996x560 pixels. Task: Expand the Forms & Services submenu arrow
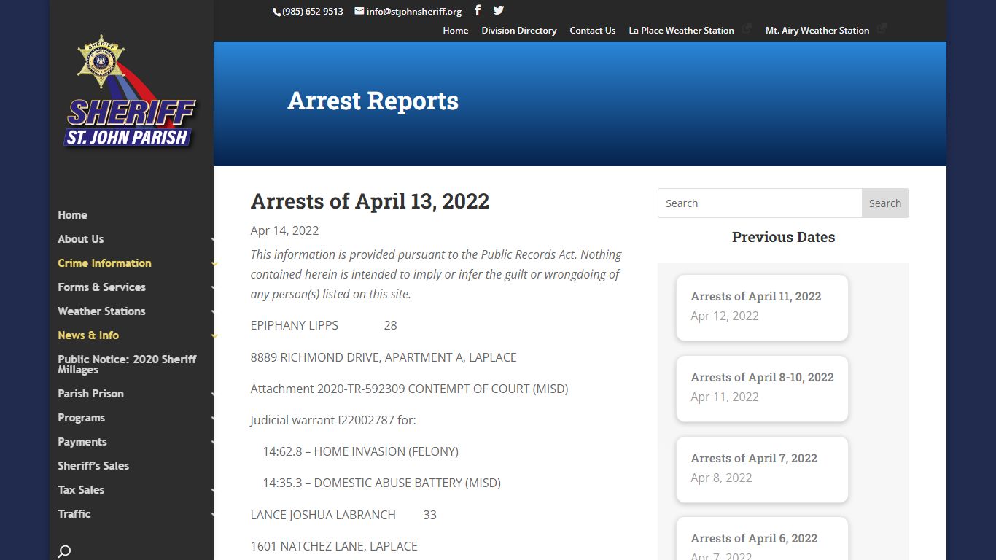pos(213,287)
